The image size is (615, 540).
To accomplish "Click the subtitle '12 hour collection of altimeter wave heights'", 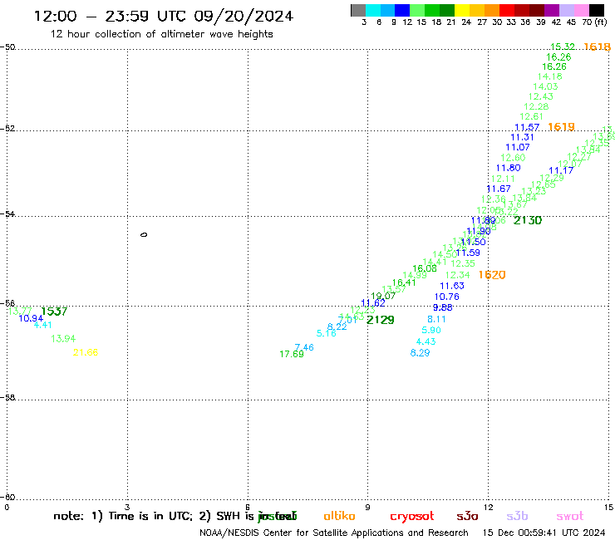I will coord(161,34).
